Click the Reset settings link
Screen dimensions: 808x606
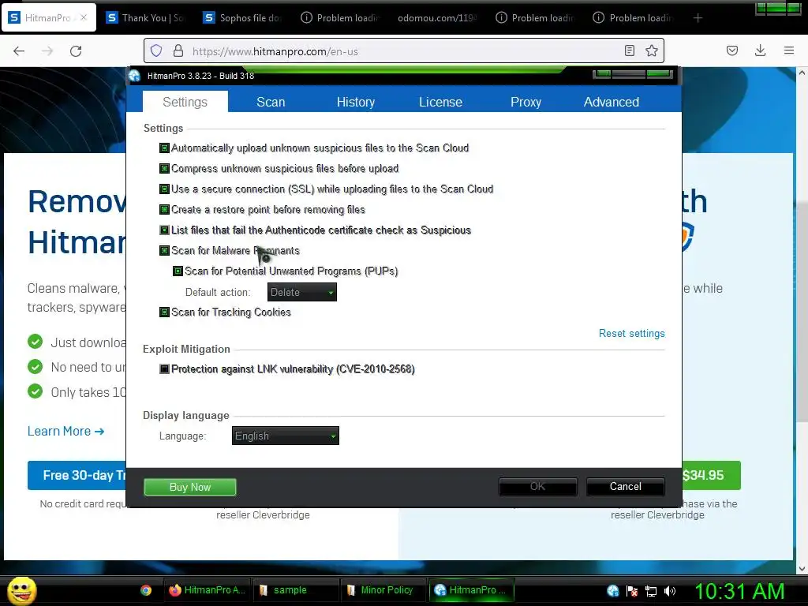click(632, 334)
